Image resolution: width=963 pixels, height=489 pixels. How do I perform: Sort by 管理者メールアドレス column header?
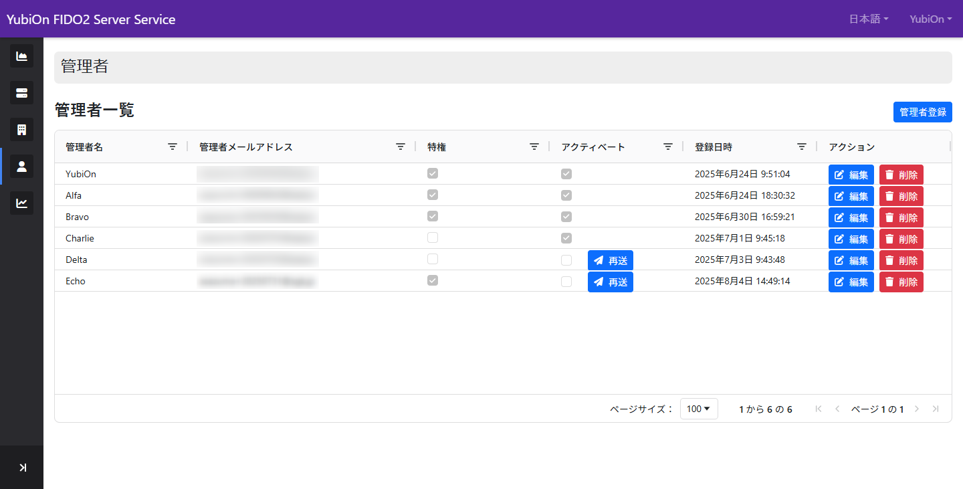246,147
